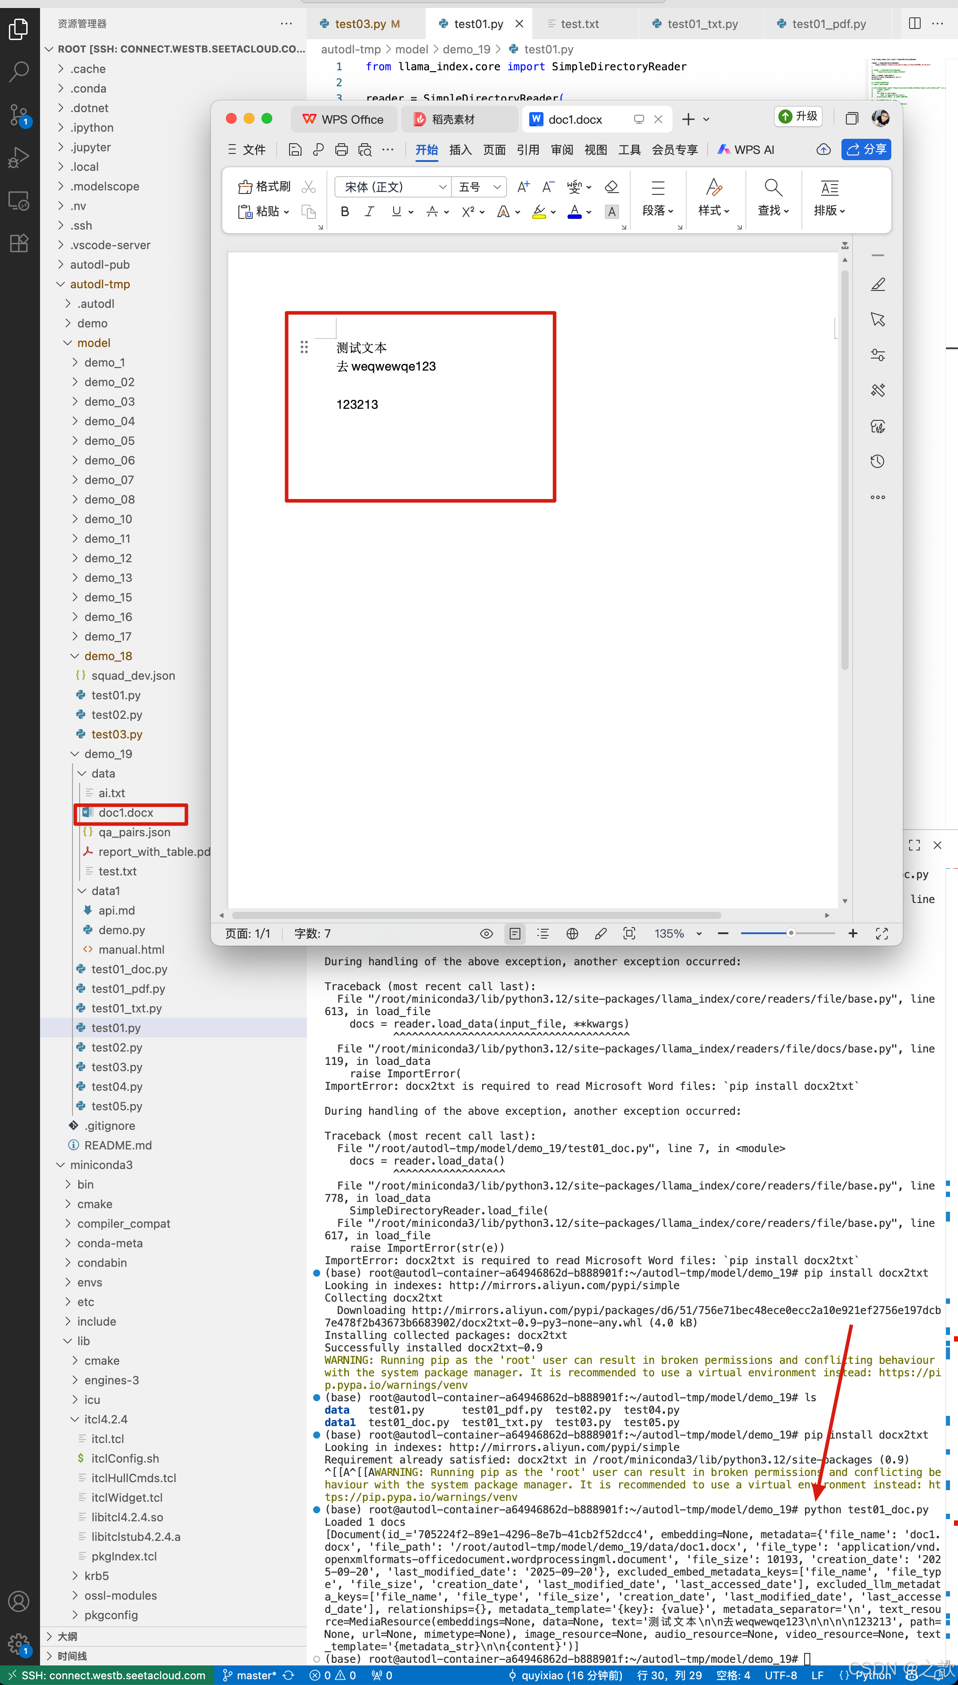Collapse the demo_19 folder

click(x=108, y=754)
